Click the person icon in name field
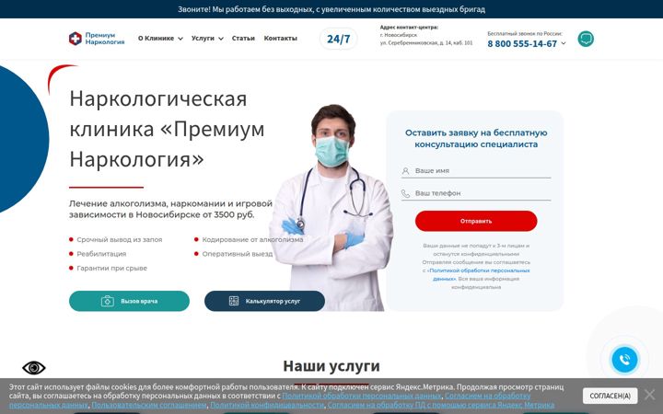The image size is (663, 414). 405,171
